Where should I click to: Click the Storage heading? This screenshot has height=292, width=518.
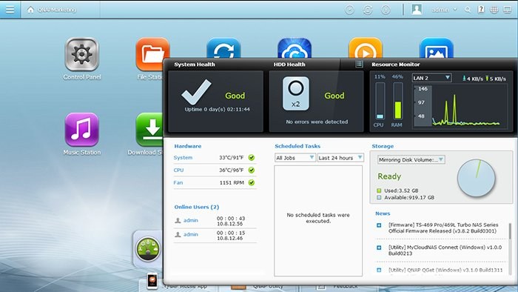coord(383,146)
